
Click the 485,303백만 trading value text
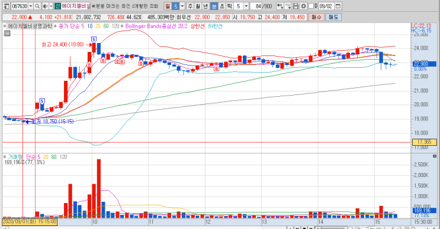(161, 17)
